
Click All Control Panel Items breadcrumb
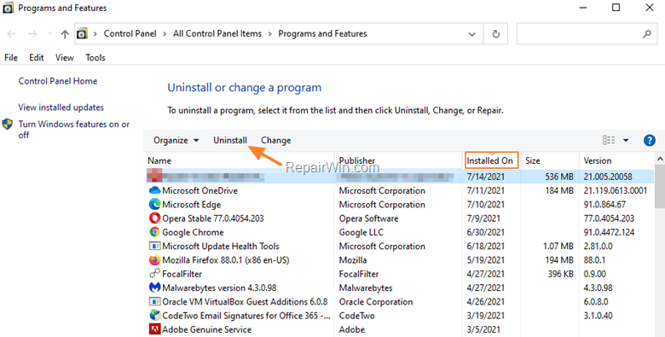coord(217,33)
